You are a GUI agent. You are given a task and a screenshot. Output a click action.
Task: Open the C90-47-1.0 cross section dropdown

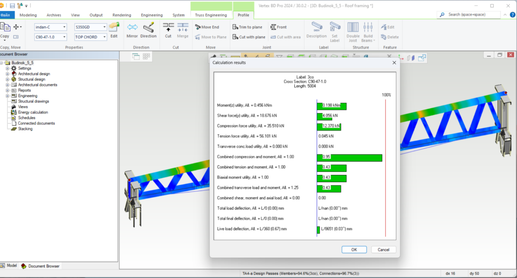pyautogui.click(x=64, y=37)
